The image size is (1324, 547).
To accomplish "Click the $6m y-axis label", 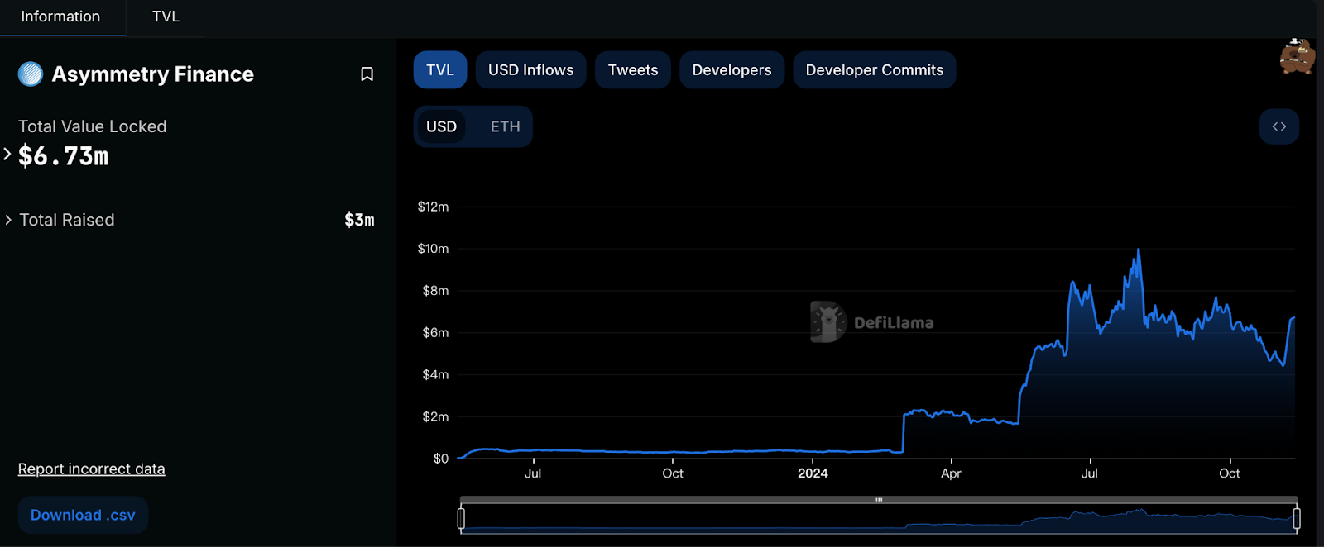I will point(435,333).
